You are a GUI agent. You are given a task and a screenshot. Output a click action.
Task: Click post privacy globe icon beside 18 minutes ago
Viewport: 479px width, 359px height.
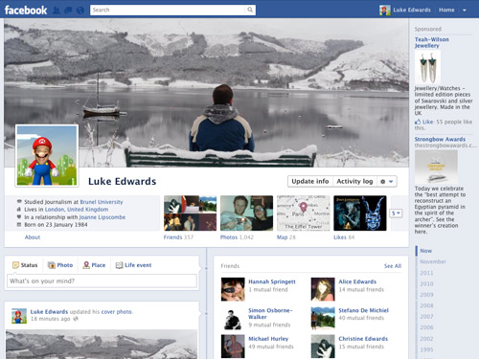[x=76, y=319]
